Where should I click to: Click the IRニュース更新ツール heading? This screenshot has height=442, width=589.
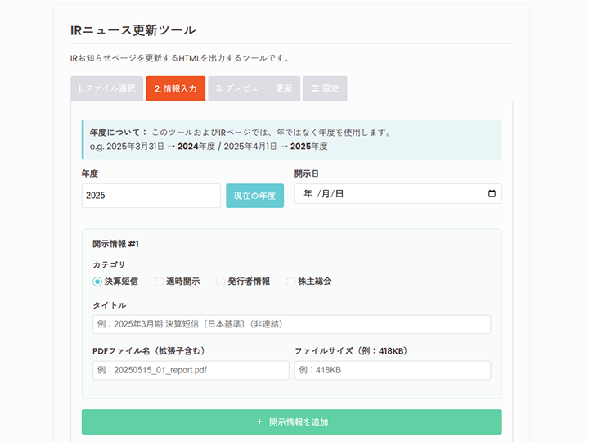click(133, 30)
